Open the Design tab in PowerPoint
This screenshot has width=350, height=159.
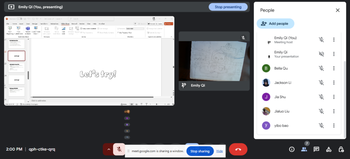(35, 23)
